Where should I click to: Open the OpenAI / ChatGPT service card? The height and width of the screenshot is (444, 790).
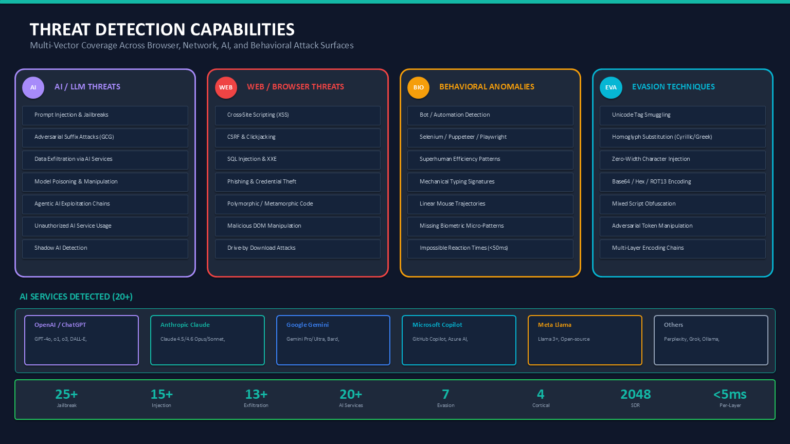click(81, 340)
